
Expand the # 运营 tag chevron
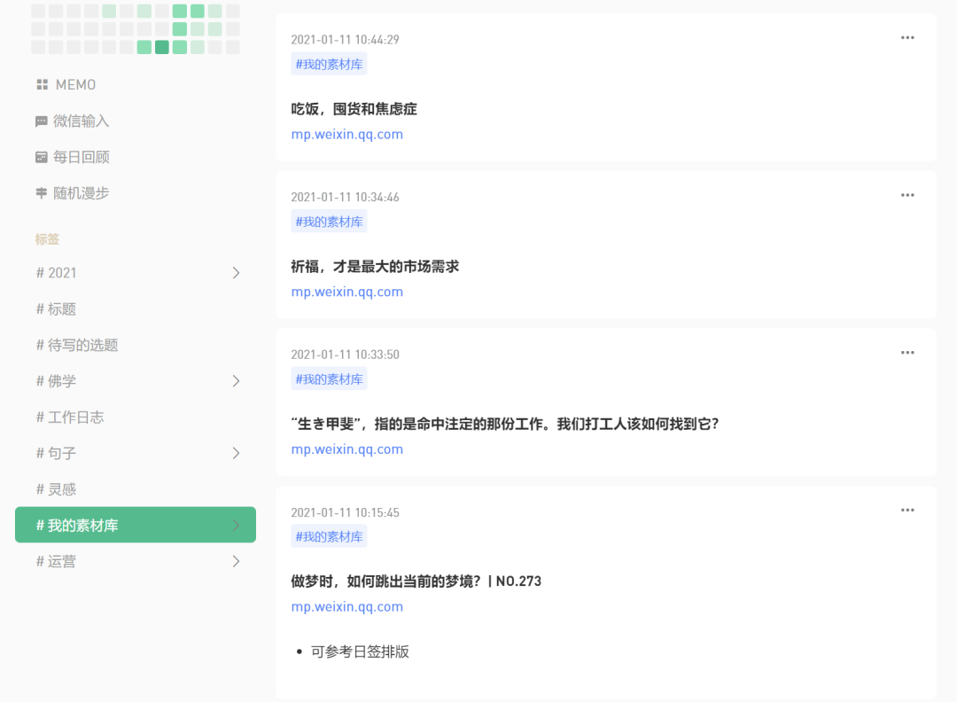tap(237, 562)
